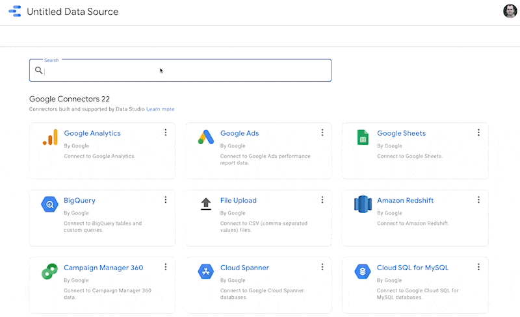This screenshot has width=520, height=317.
Task: Click the File Upload arrow icon
Action: [x=206, y=204]
